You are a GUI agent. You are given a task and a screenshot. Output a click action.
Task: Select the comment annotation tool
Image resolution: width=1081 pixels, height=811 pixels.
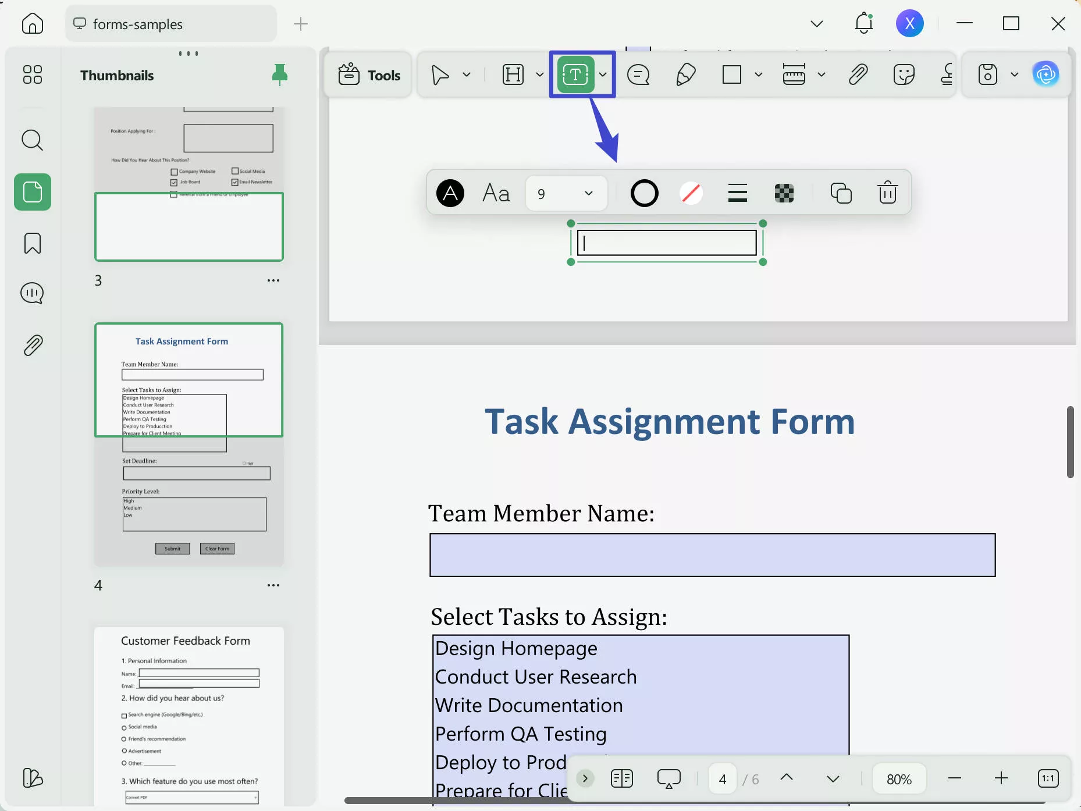[x=638, y=74]
